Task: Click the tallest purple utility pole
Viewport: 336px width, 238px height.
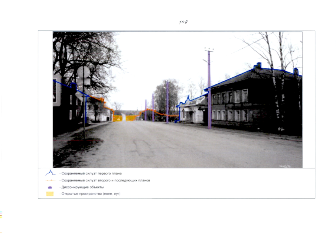Action: pos(209,89)
